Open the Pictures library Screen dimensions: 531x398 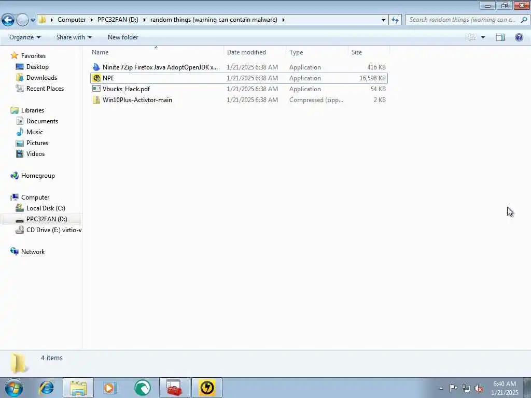(x=37, y=143)
